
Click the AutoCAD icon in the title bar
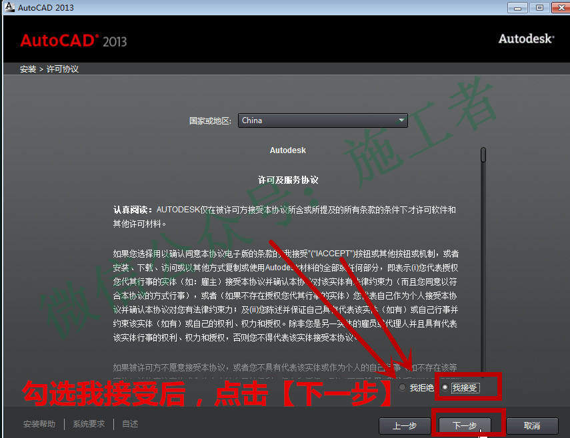coord(9,7)
